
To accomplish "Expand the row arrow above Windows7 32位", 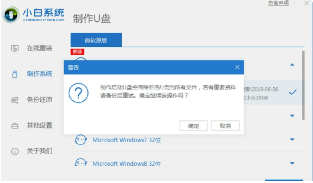I will pyautogui.click(x=292, y=116).
